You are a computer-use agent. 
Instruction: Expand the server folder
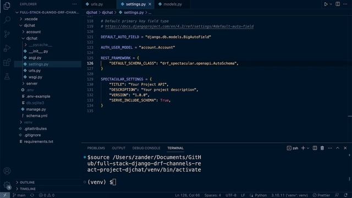[48, 84]
